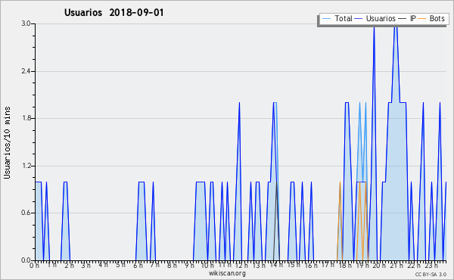Screen dimensions: 454x280
Task: Click the '4 h' x-axis label
Action: (104, 266)
